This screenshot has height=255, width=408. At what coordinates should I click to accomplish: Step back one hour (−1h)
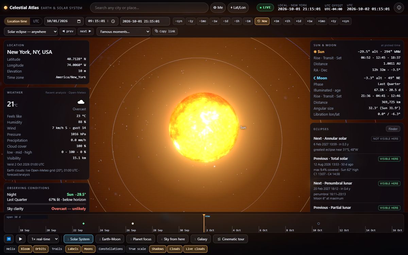click(237, 21)
